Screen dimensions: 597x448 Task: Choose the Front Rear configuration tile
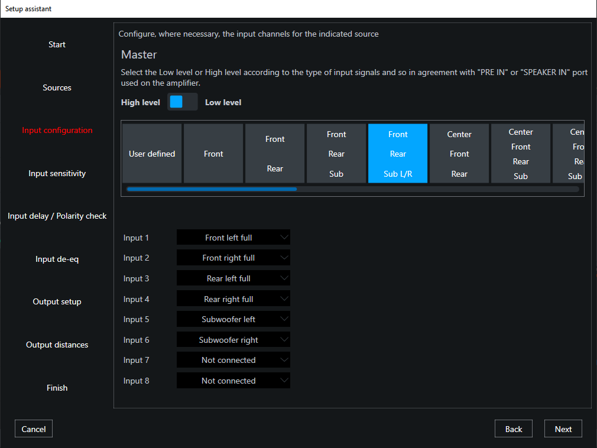(x=275, y=153)
